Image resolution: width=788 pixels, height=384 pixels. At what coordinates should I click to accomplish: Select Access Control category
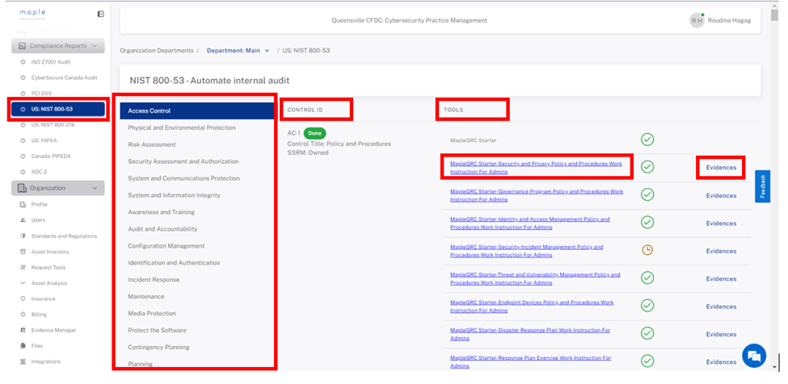[x=197, y=111]
